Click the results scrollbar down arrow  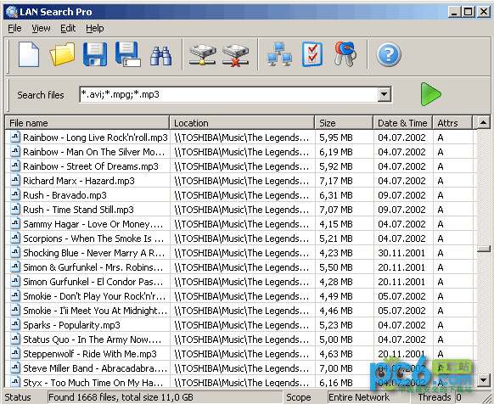[483, 380]
